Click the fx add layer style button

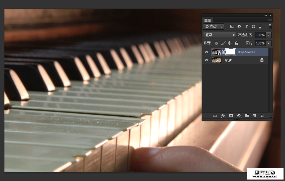pos(223,116)
